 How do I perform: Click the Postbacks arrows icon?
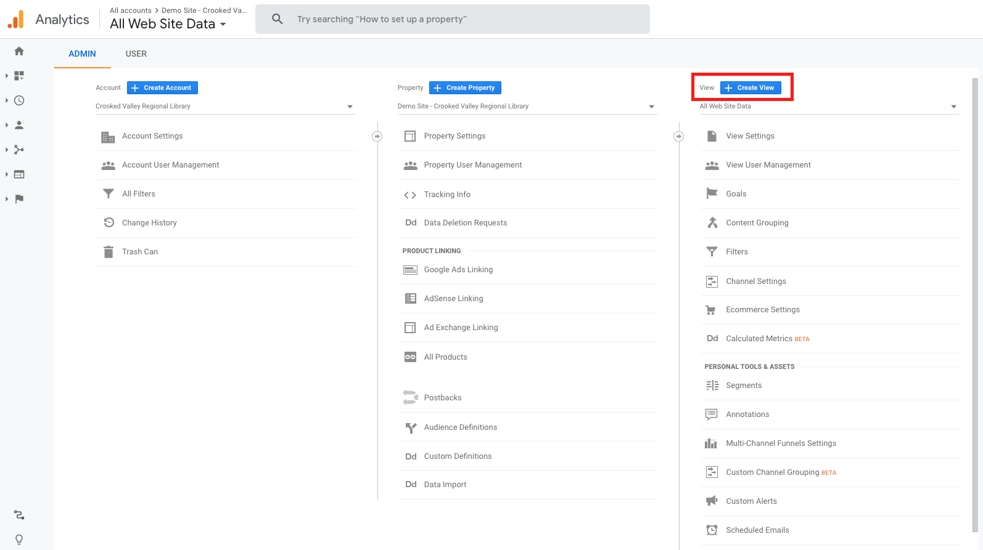point(410,397)
